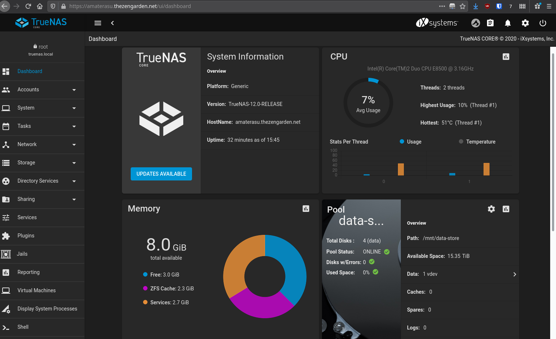
Task: Click the 7% Avg Usage gauge
Action: tap(368, 103)
